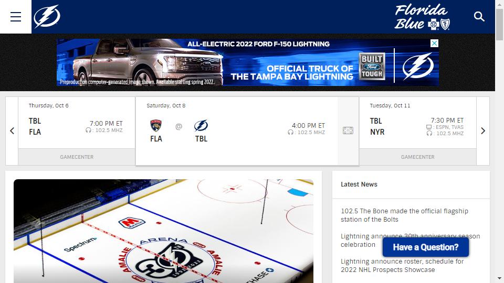Show next games with right arrow
Viewport: 504px width, 283px height.
click(483, 131)
